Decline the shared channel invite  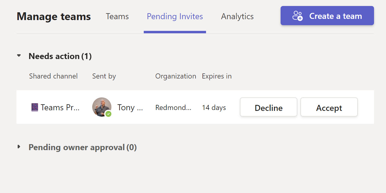(x=268, y=107)
